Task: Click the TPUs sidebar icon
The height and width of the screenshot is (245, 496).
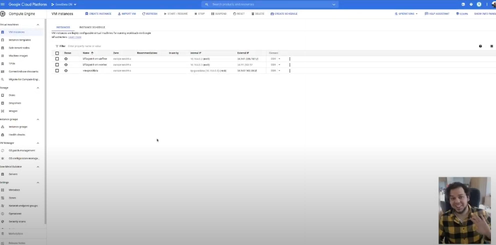Action: [x=2, y=63]
